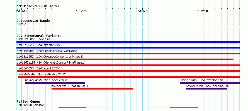Open the nsv4146458 (gnomADStructuralVariants) label
Image resolution: width=248 pixels, height=111 pixels.
48,51
